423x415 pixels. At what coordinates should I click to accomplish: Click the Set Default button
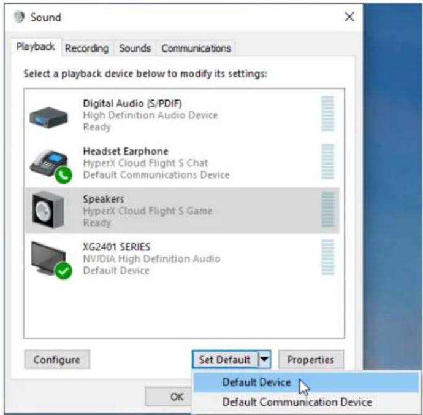pyautogui.click(x=225, y=359)
